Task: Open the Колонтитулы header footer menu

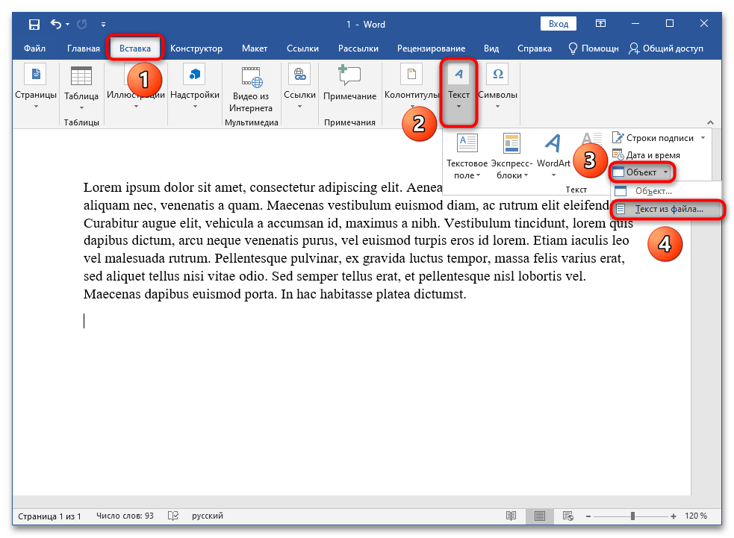Action: click(411, 87)
